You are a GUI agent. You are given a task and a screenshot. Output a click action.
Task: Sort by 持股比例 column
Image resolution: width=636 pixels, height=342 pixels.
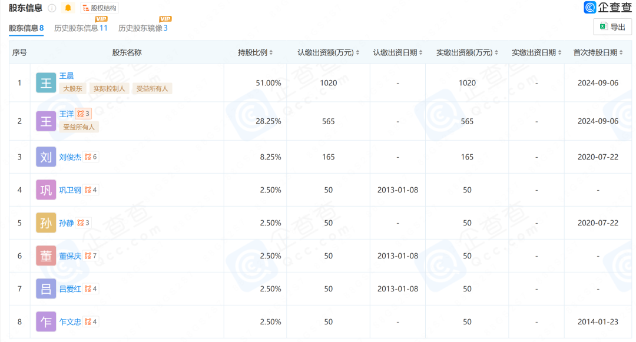coord(255,52)
